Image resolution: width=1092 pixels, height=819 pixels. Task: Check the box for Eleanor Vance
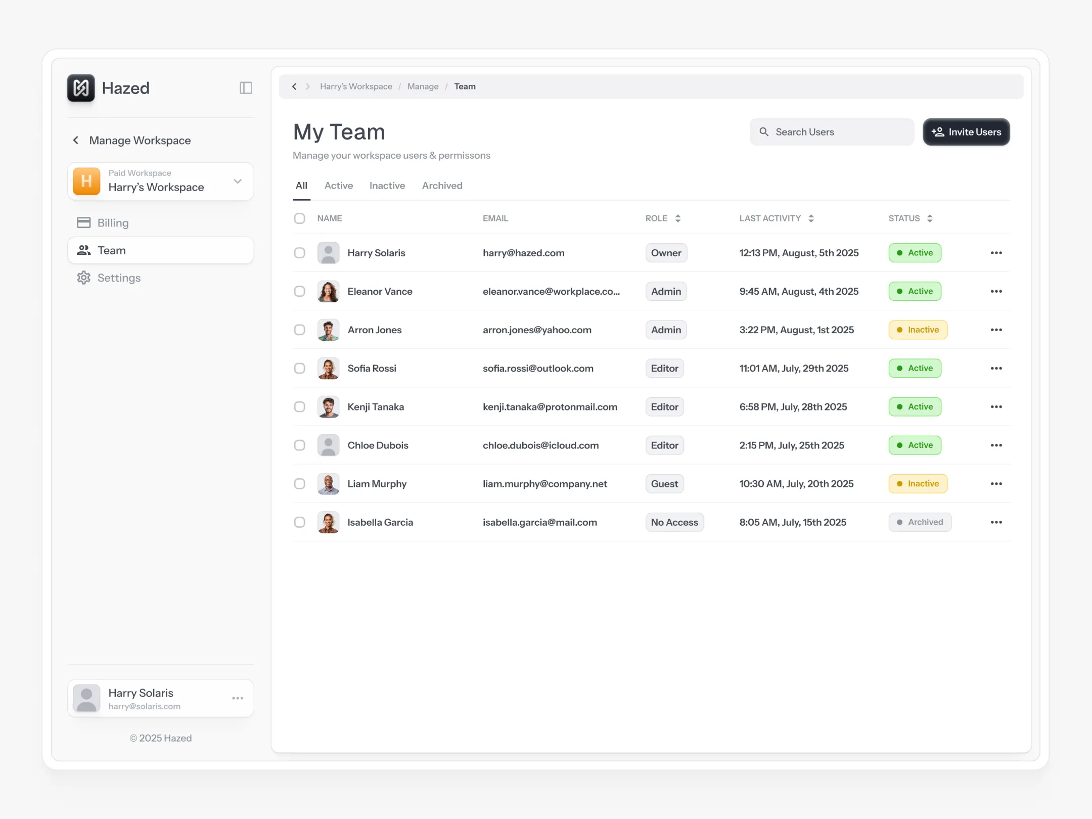pos(300,291)
